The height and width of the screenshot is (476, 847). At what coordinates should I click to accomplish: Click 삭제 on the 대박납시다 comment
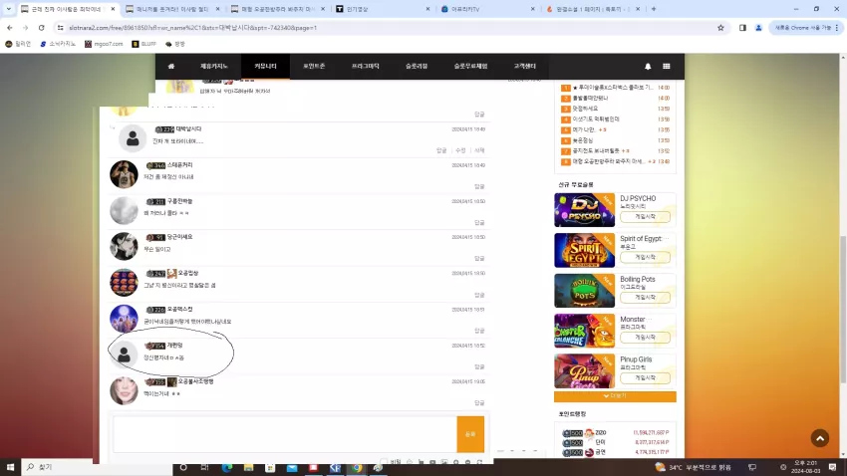coord(479,150)
